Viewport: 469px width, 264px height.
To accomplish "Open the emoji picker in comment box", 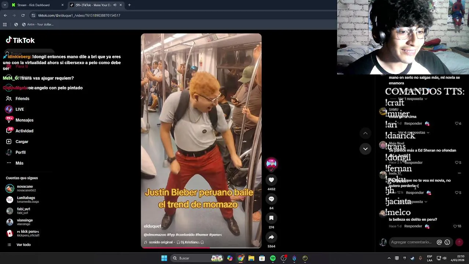I will (x=447, y=242).
